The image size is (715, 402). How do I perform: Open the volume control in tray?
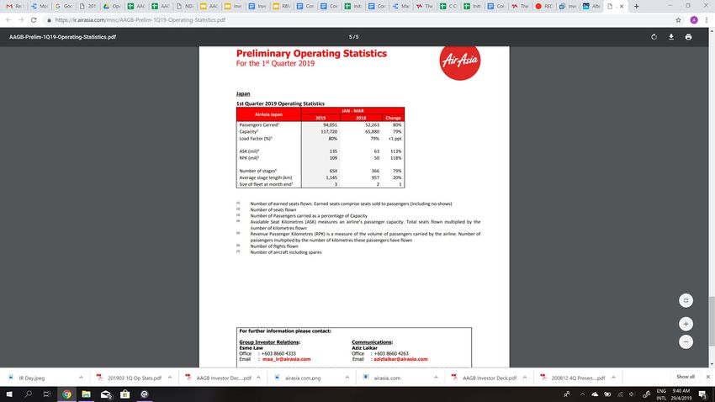(x=632, y=394)
